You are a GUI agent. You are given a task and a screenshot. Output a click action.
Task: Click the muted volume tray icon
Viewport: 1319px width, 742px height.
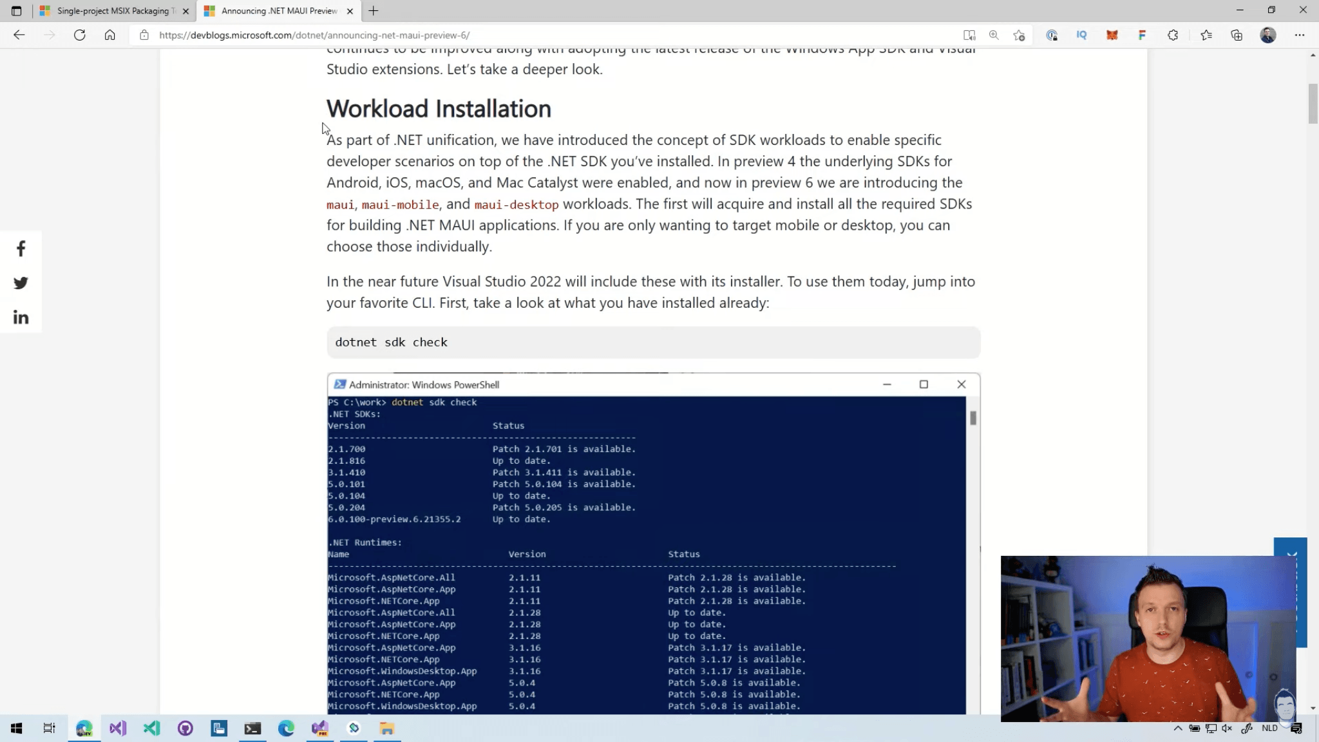[1227, 728]
